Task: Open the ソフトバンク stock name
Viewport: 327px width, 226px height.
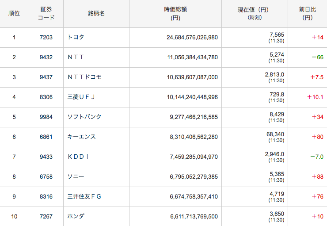Action: pos(84,117)
